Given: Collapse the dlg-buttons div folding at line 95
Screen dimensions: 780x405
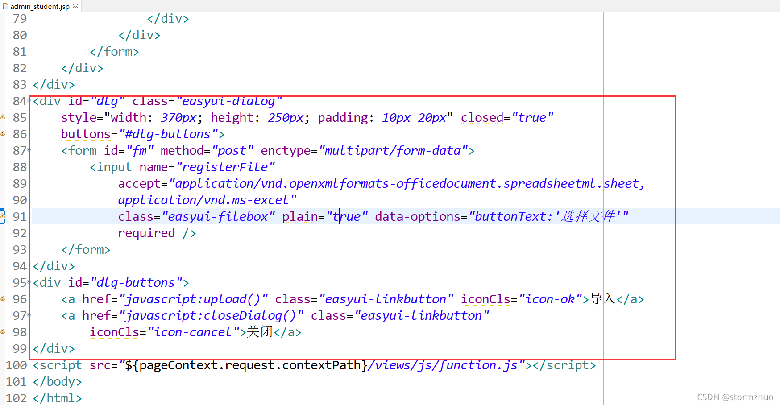Looking at the screenshot, I should tap(29, 282).
